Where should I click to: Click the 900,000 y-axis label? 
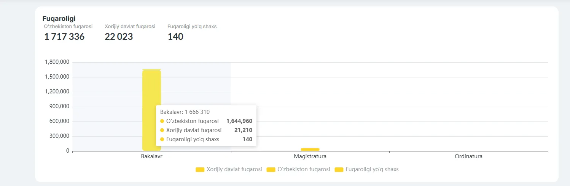pyautogui.click(x=59, y=106)
